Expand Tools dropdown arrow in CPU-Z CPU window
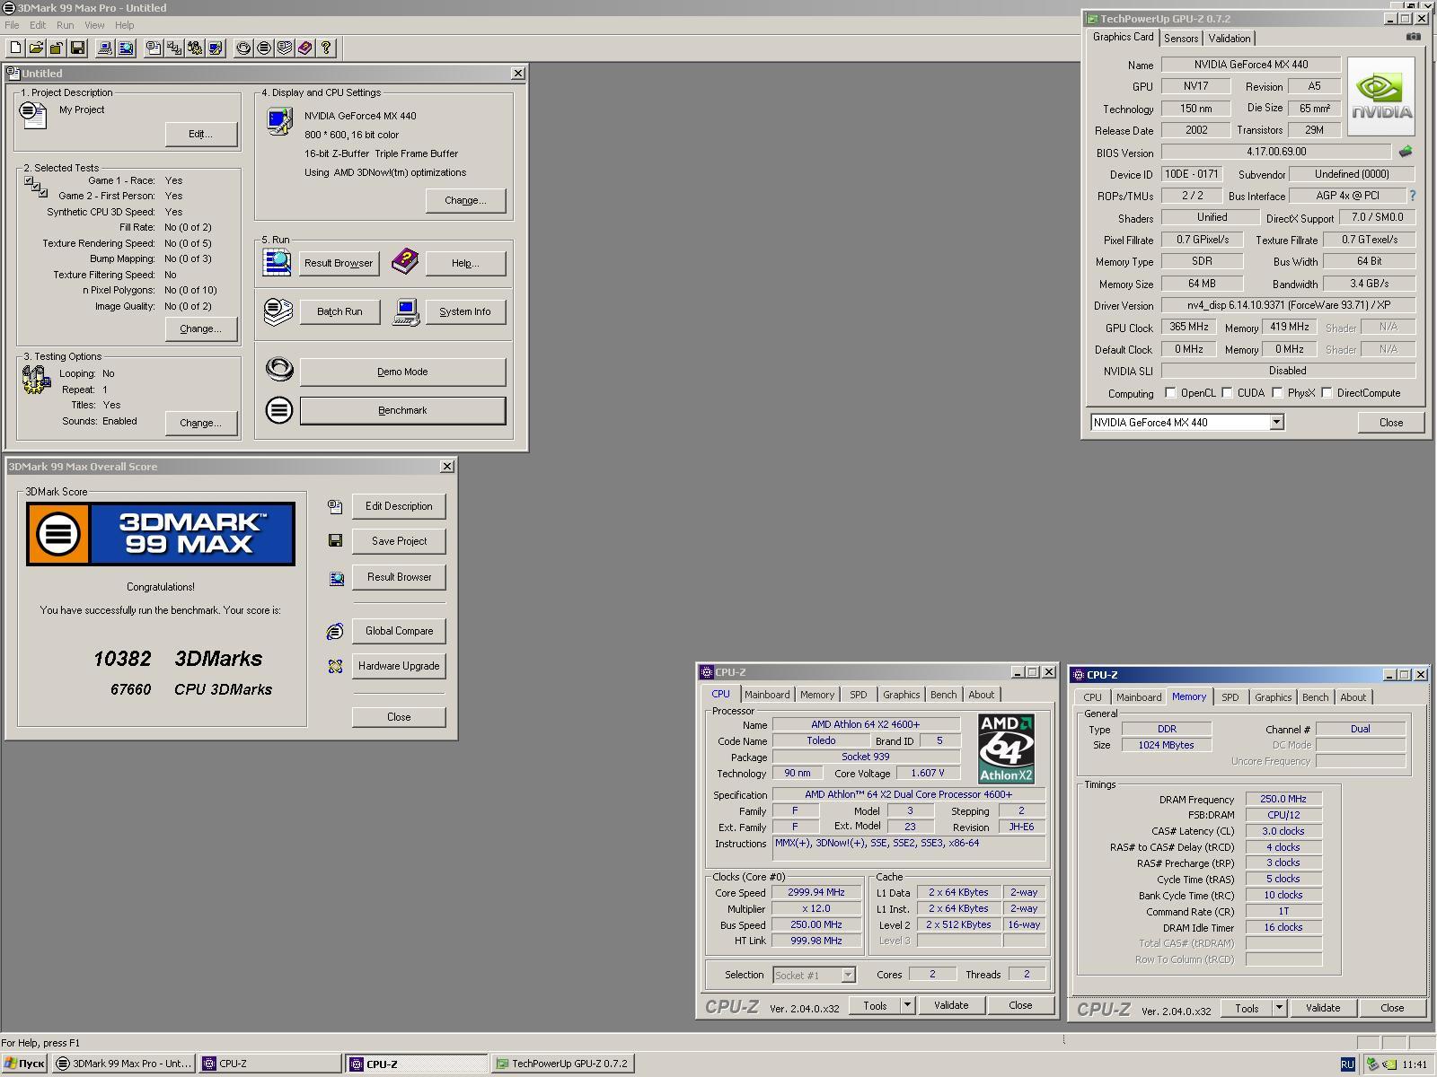The image size is (1437, 1077). [907, 1005]
